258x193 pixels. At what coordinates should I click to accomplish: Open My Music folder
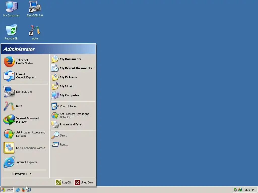coord(73,86)
